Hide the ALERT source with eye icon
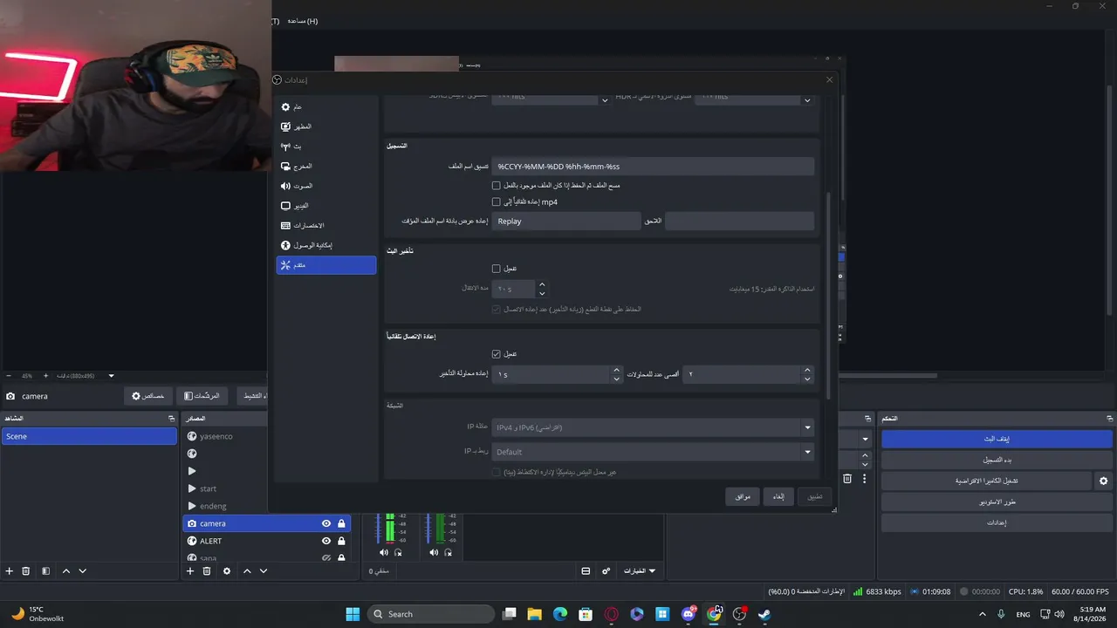 click(x=326, y=541)
